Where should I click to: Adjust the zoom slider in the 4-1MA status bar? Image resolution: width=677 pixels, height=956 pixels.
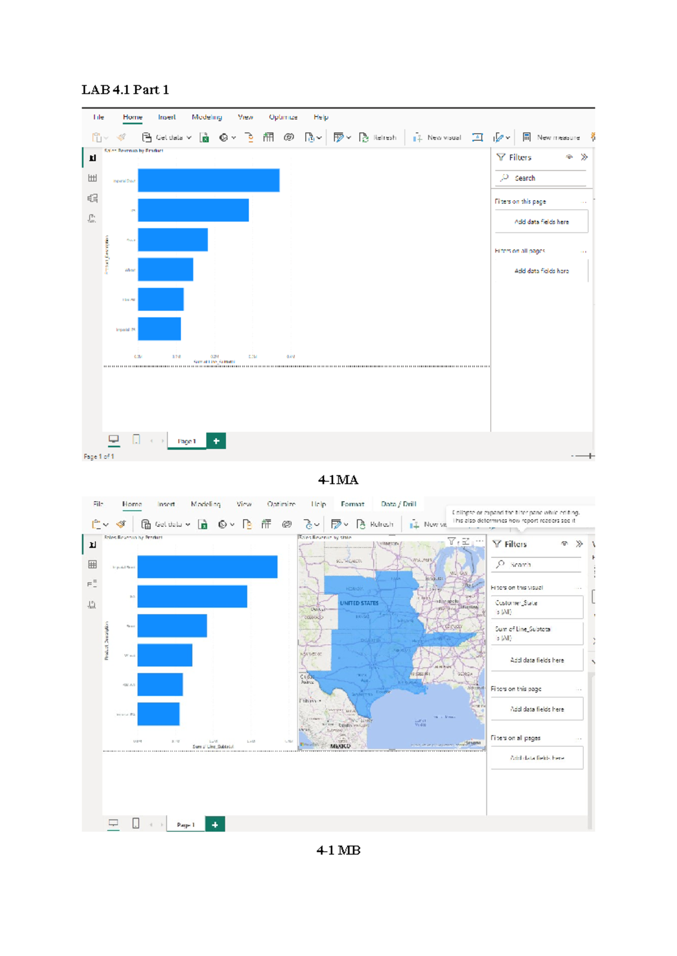click(590, 455)
